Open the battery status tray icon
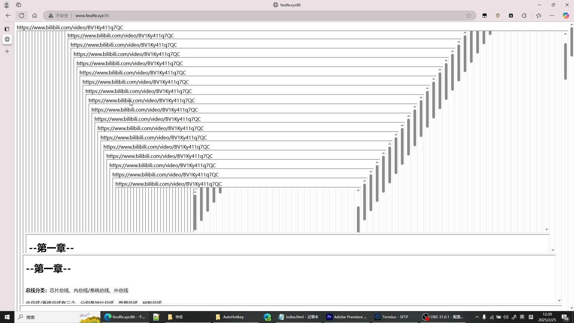Image resolution: width=574 pixels, height=323 pixels. [499, 317]
